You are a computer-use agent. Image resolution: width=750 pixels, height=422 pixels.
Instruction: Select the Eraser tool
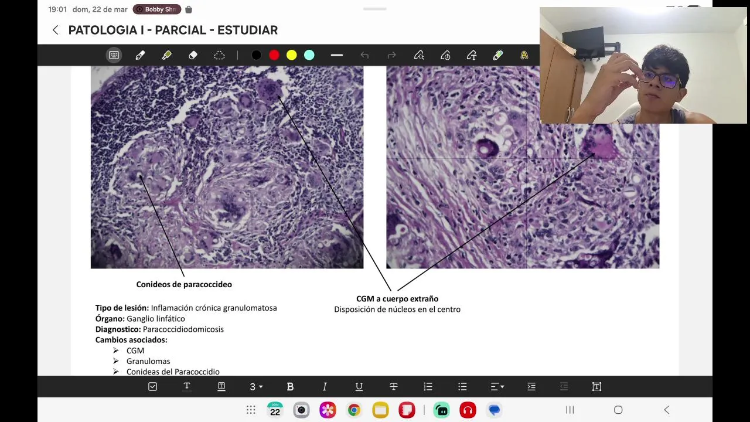193,55
